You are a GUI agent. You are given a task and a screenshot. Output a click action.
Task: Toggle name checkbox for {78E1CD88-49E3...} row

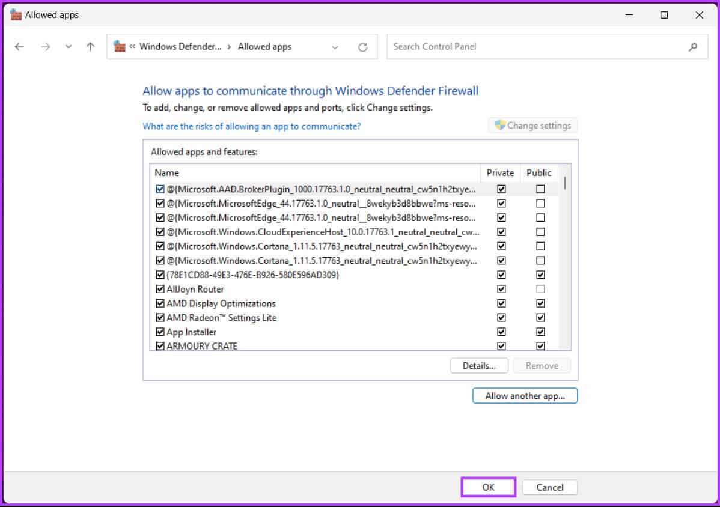[x=160, y=275]
